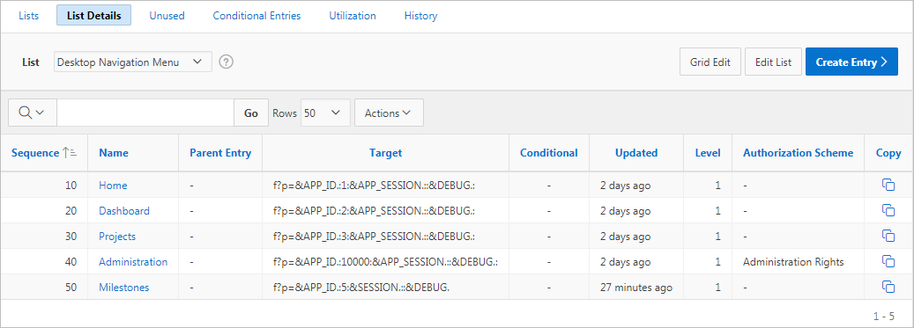The height and width of the screenshot is (328, 914).
Task: Expand the Actions menu
Action: [x=389, y=113]
